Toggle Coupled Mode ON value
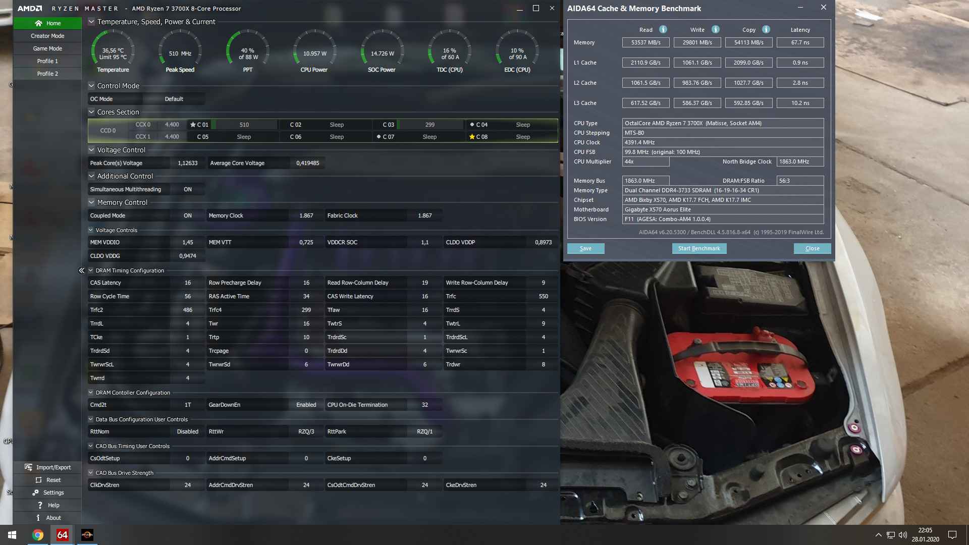The image size is (969, 545). click(x=188, y=215)
